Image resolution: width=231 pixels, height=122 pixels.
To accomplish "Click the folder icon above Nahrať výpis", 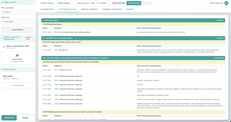I will (x=17, y=56).
